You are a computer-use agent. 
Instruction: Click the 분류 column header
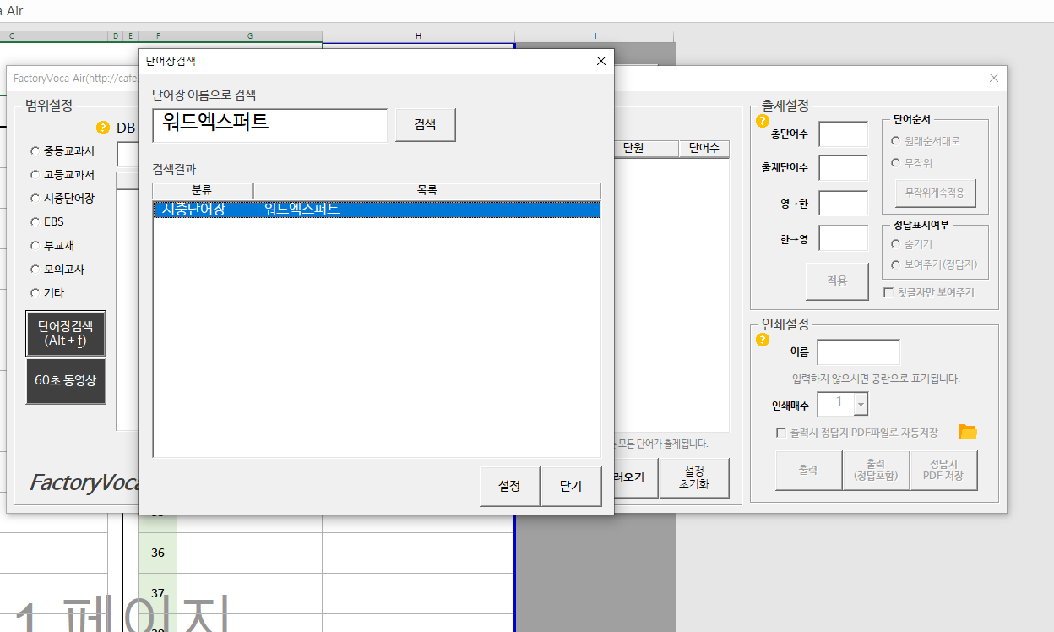click(x=202, y=191)
